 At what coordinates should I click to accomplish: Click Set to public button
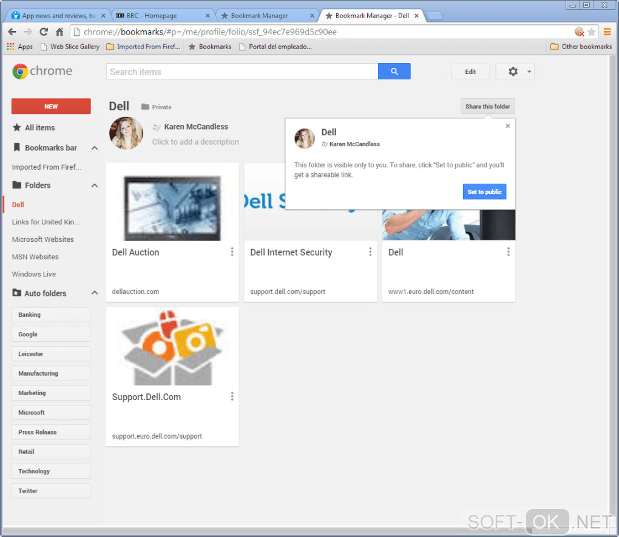tap(484, 192)
